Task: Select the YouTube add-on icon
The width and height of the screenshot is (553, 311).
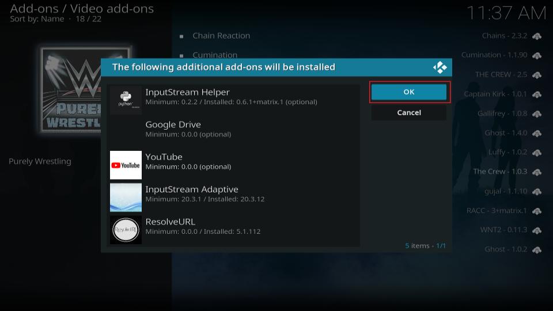Action: (x=126, y=165)
